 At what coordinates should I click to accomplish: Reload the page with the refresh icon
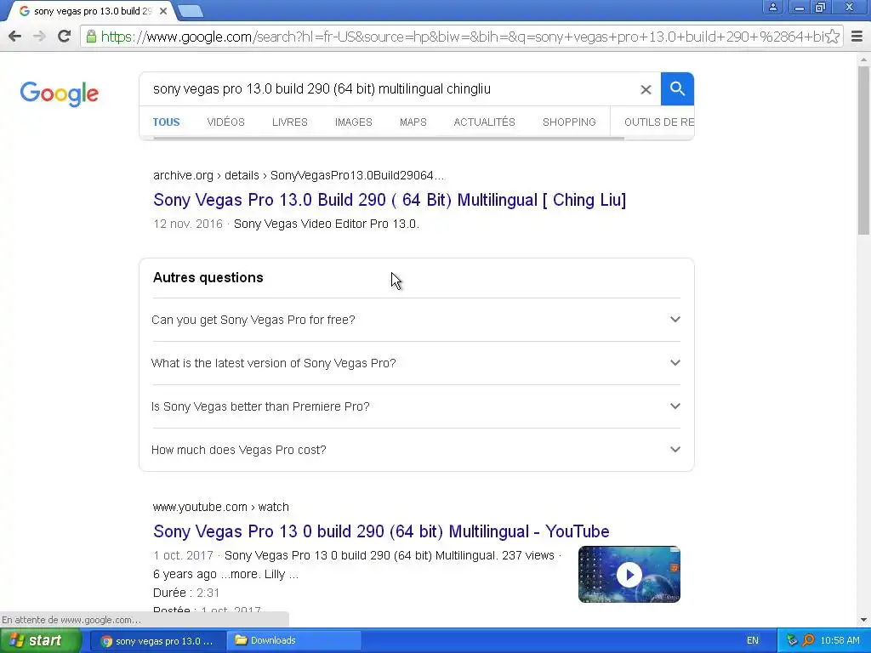coord(65,37)
